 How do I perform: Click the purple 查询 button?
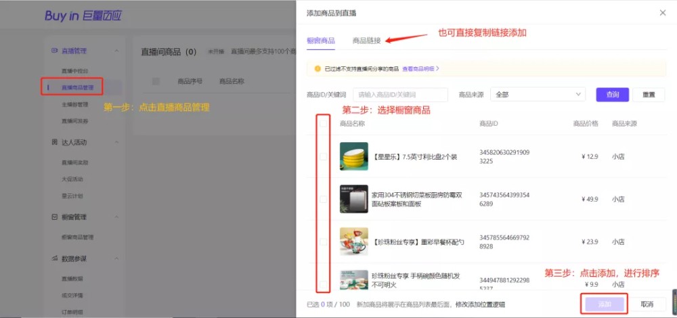(x=612, y=95)
